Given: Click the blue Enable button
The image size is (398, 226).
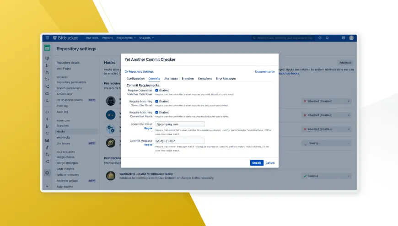Looking at the screenshot, I should coord(257,163).
